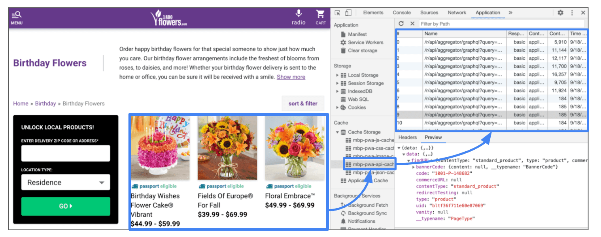This screenshot has height=237, width=601.
Task: Click the inspect element picker icon
Action: pyautogui.click(x=337, y=13)
